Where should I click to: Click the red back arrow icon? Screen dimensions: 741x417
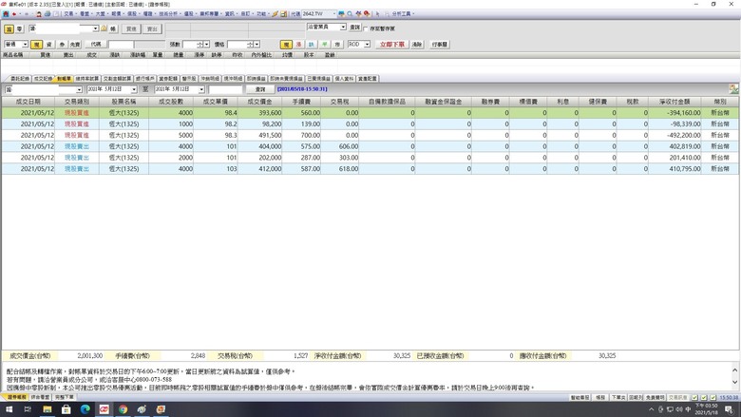click(x=14, y=14)
